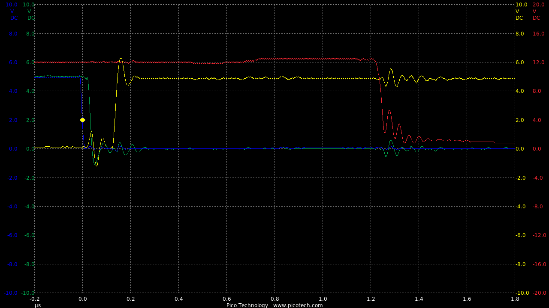Click the blue axis -10.0 bottom label
Screen dimensions: 549x308
[x=11, y=293]
